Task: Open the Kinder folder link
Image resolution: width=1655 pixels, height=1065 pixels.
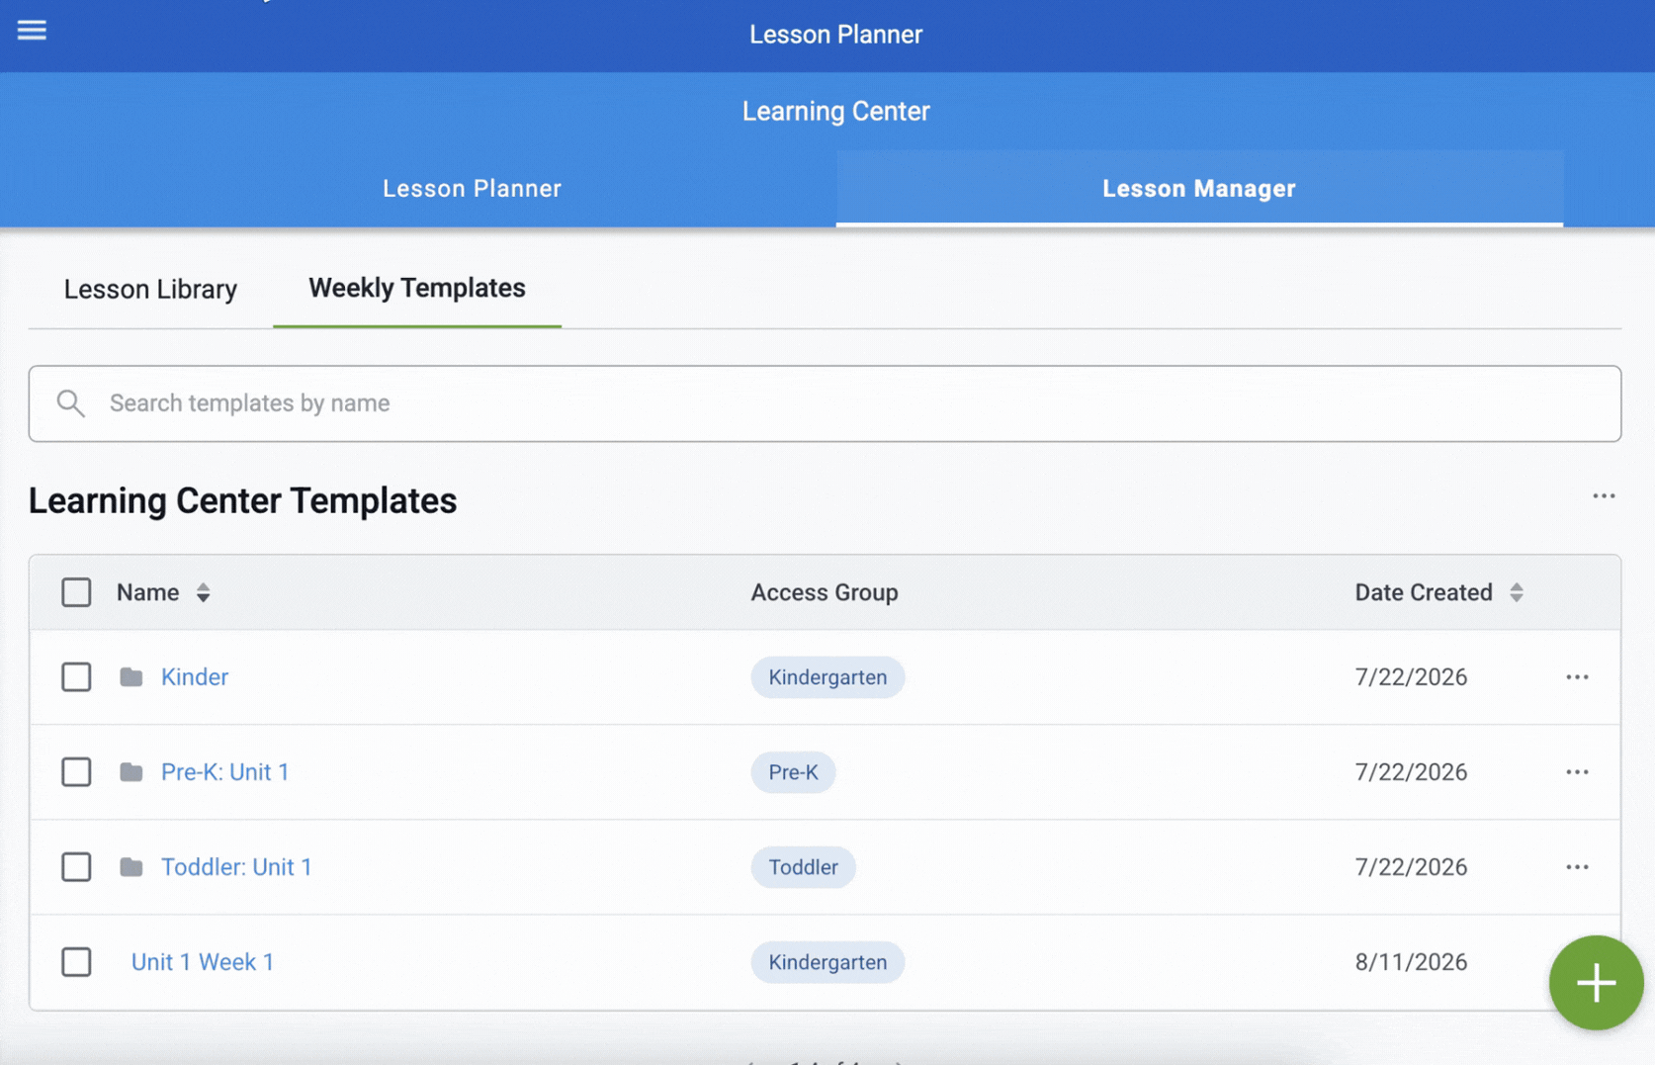Action: (195, 677)
